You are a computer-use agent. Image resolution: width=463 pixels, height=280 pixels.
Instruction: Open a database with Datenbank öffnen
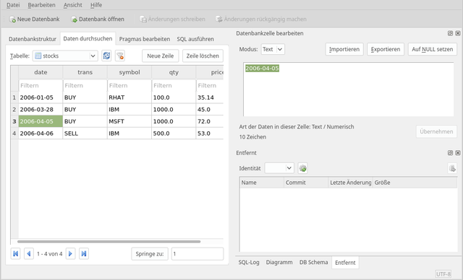coord(98,19)
